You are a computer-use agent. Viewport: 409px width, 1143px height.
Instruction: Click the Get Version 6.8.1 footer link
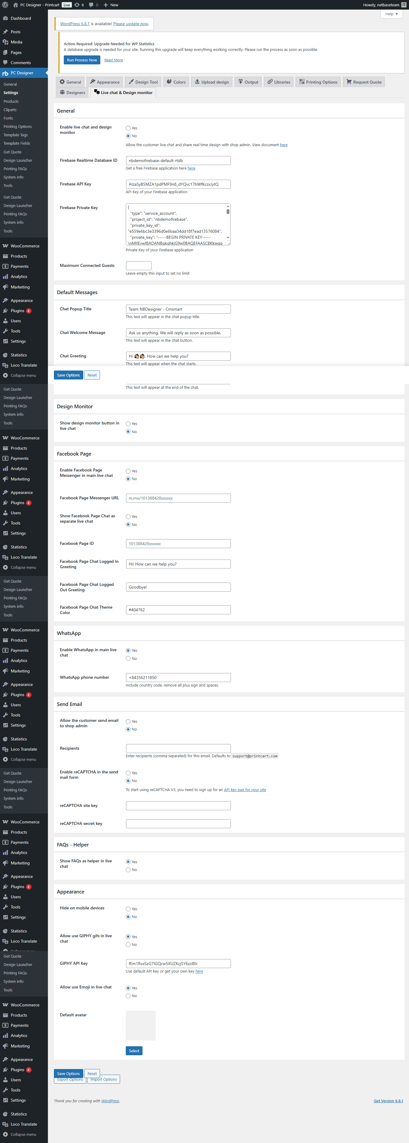coord(388,1100)
